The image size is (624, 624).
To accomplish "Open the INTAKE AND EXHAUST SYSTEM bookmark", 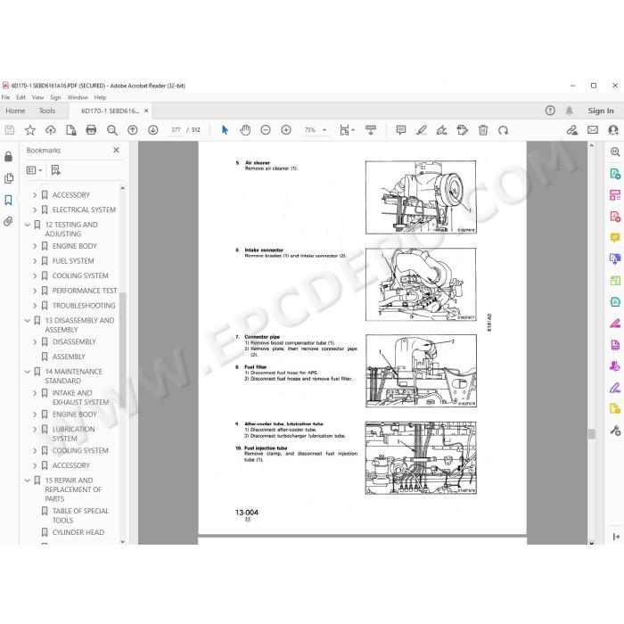I will (80, 398).
